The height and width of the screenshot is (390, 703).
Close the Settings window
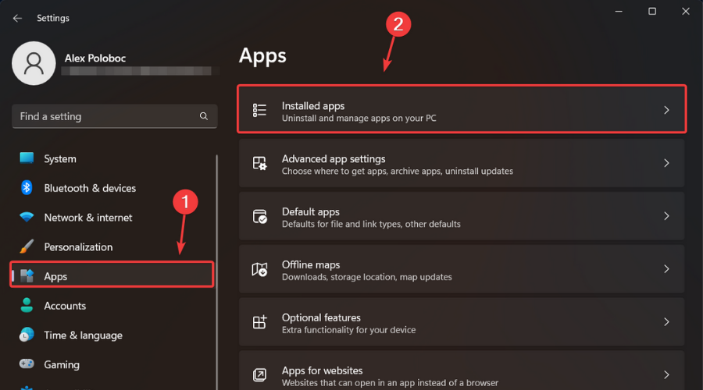(686, 11)
